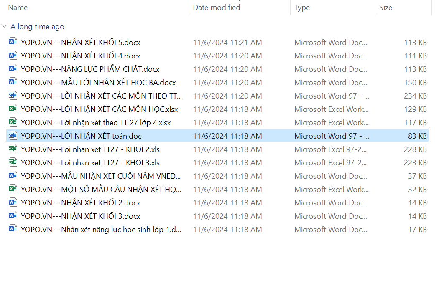Click Word icon of NĂNG LỰC PHẨM CHẤT.docx

[13, 69]
